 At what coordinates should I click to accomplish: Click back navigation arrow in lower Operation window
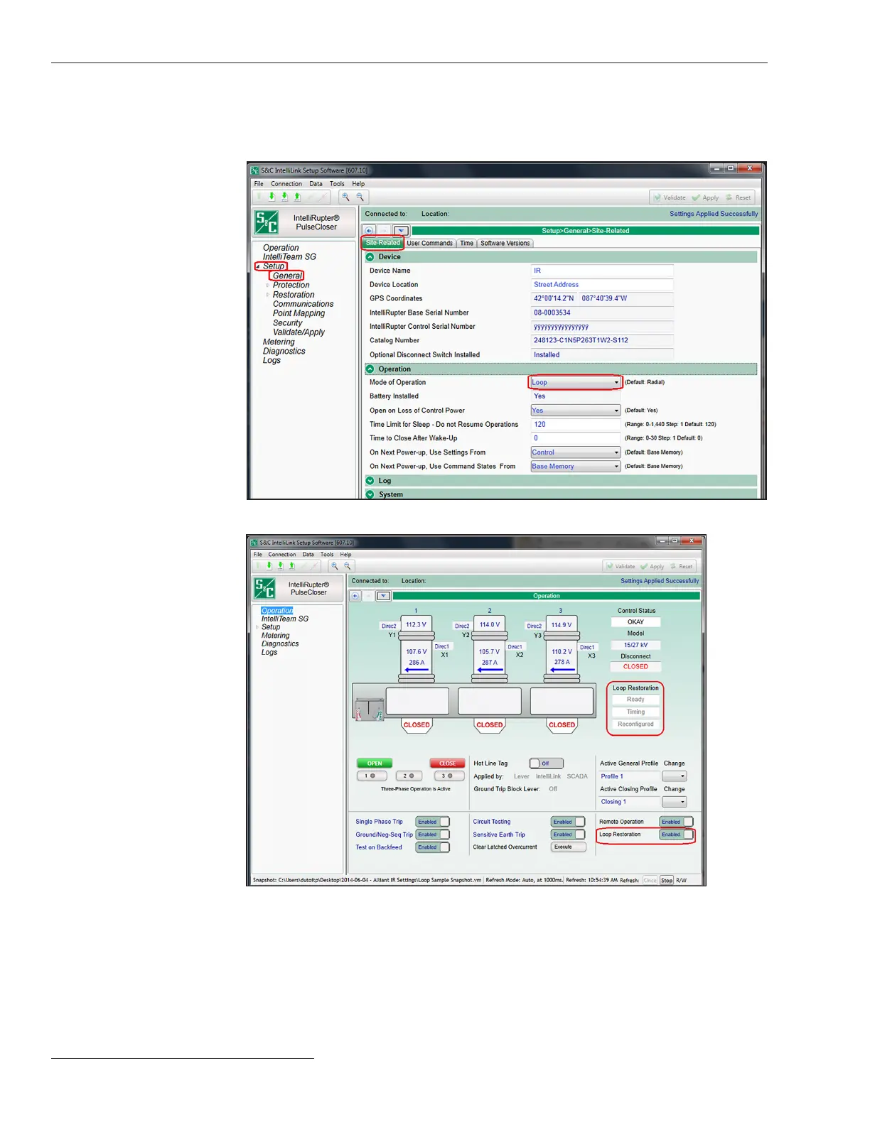coord(355,596)
